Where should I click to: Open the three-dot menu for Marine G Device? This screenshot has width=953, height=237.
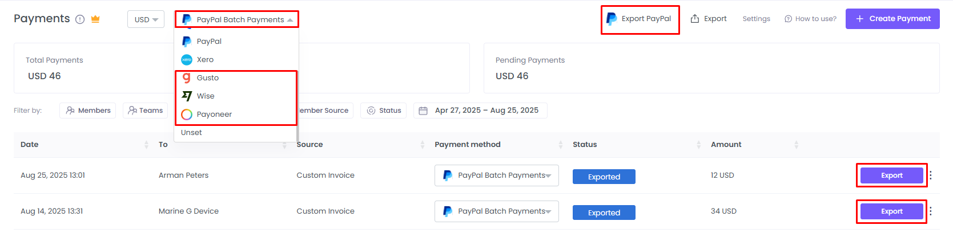click(931, 211)
